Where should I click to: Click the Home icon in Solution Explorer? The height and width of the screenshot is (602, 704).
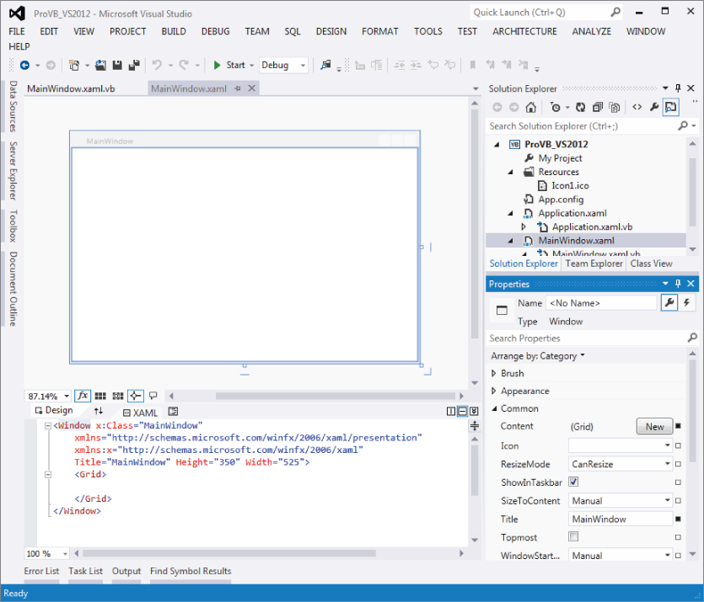(x=530, y=107)
